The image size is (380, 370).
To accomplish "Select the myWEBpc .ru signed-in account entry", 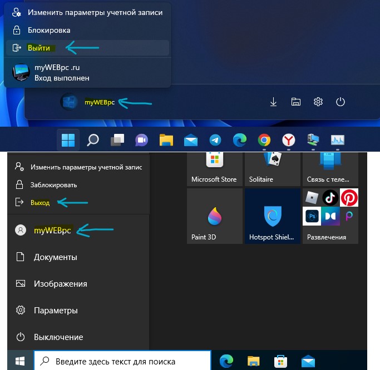I will click(87, 73).
